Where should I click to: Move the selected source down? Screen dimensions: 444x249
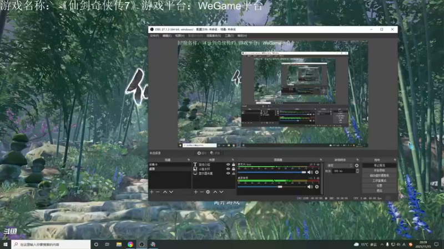[x=221, y=192]
